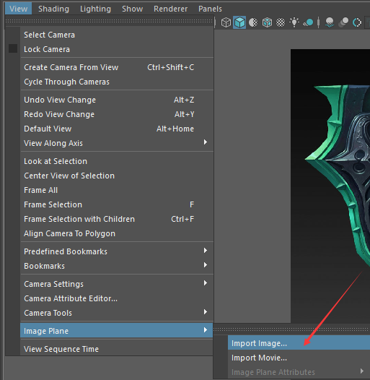This screenshot has height=380, width=370.
Task: Expand Camera Tools submenu
Action: click(117, 313)
